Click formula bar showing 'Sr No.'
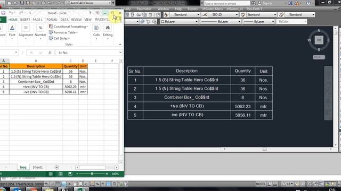The height and width of the screenshot is (191, 341). tap(87, 53)
